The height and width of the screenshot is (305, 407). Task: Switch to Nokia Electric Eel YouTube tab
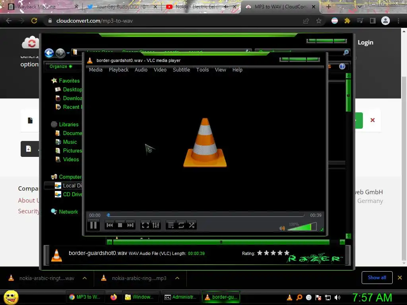[x=201, y=7]
